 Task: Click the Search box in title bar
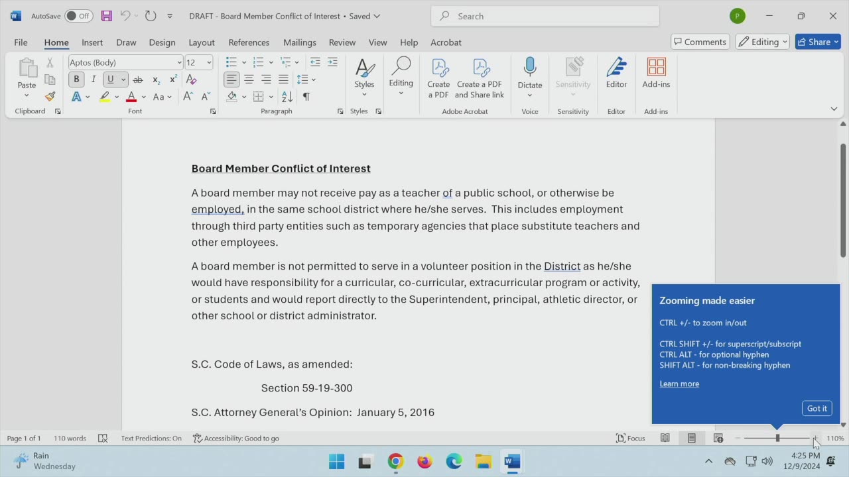click(545, 16)
